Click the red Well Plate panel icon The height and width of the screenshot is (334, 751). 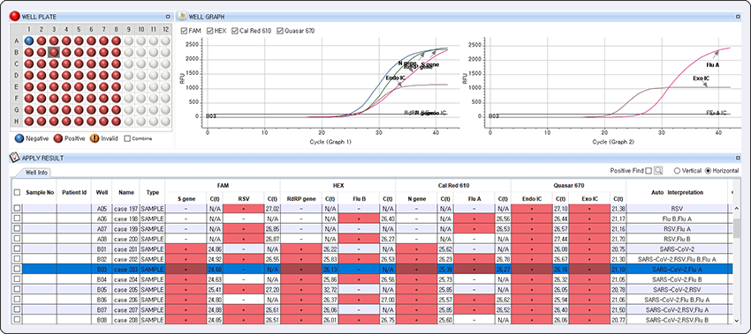[x=14, y=17]
